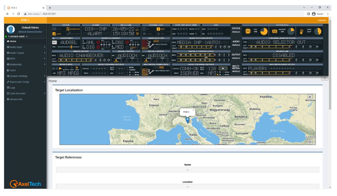Click the 4 SRC MED source entry

118,47
